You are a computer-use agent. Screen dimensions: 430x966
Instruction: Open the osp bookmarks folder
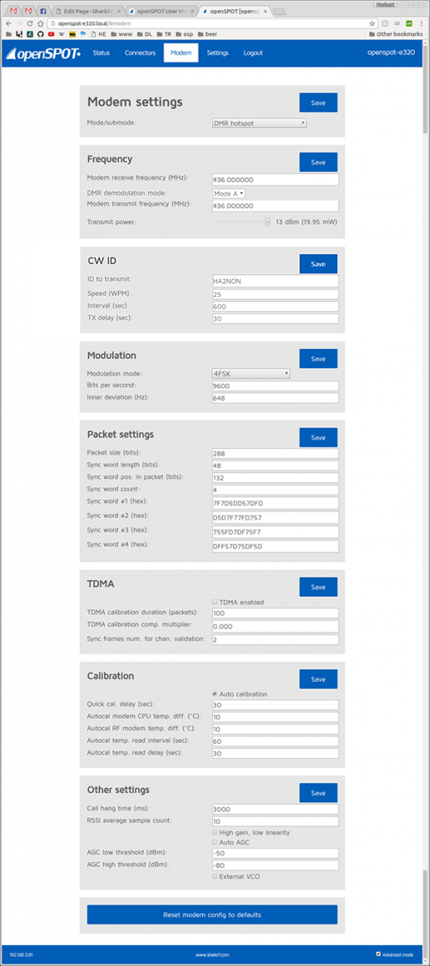[x=184, y=34]
